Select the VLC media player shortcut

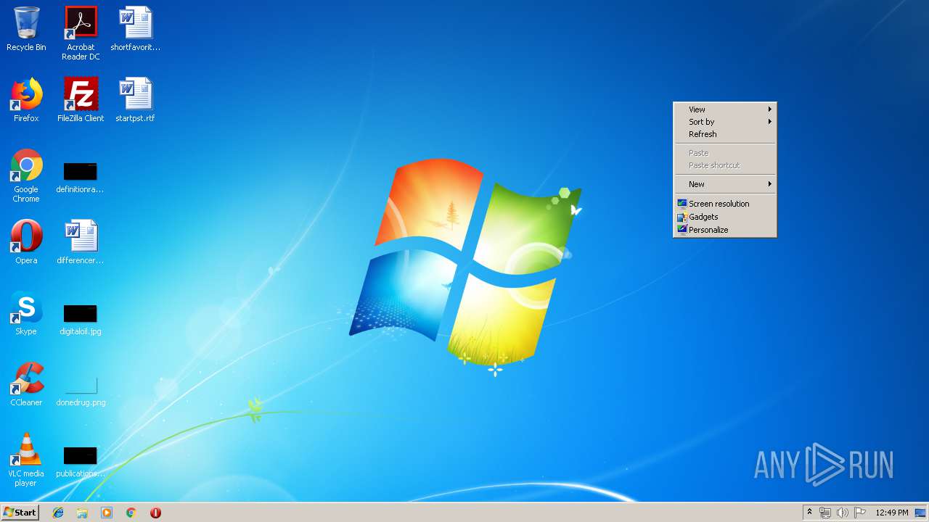26,460
